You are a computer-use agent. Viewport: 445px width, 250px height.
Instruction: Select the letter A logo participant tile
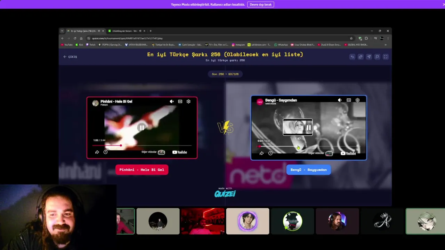(382, 221)
